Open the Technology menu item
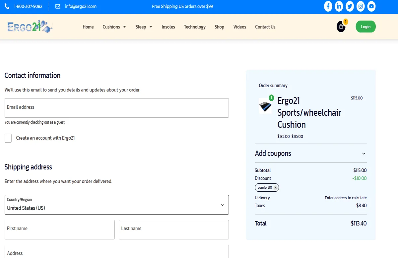Screen dimensions: 398x258 195,27
